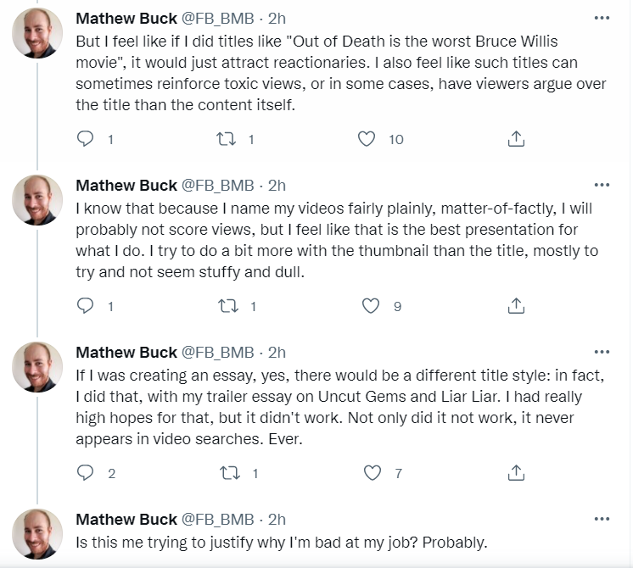Retweet the Uncut Gems essay tweet
633x568 pixels.
click(230, 473)
